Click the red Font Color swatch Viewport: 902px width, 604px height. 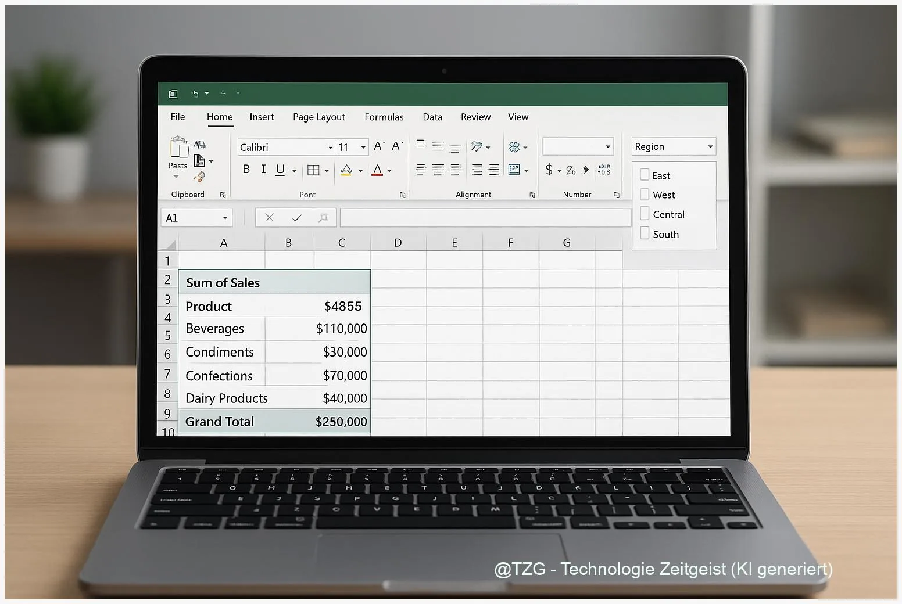377,170
